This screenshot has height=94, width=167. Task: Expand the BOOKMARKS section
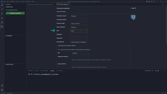[9, 36]
